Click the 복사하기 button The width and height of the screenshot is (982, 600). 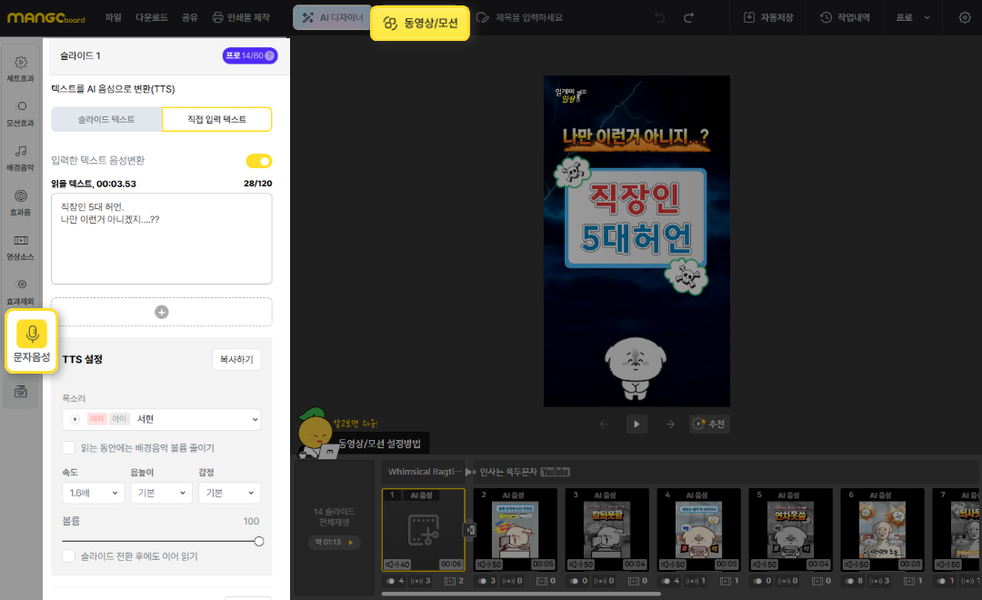point(236,359)
